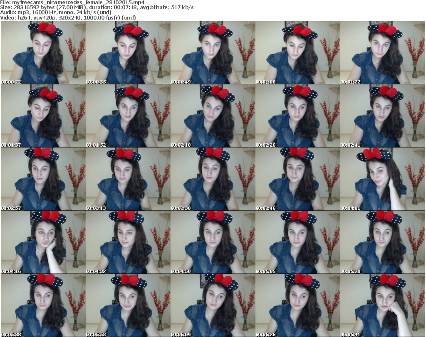Open the frame stamped 00:02:41
Viewport: 426px width, 337px height.
click(383, 116)
